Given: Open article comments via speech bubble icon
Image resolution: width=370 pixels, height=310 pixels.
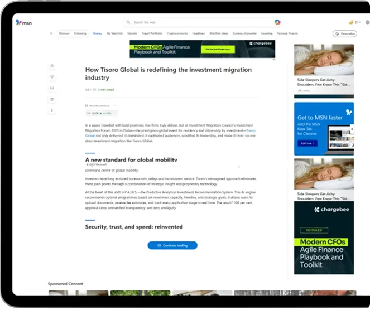Looking at the screenshot, I should 52,88.
